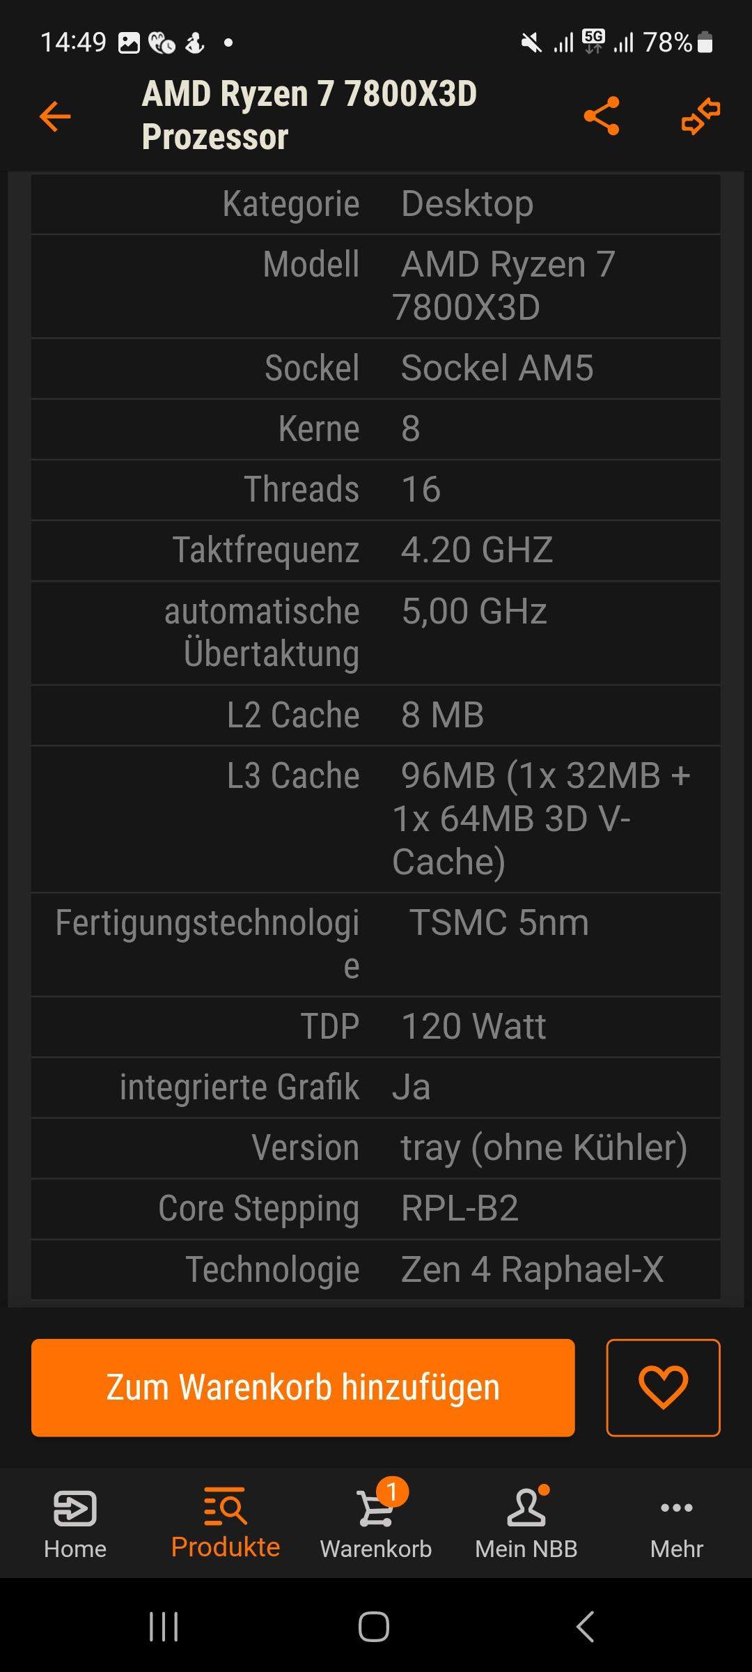Tap the product title in header
The image size is (752, 1672).
[x=310, y=115]
